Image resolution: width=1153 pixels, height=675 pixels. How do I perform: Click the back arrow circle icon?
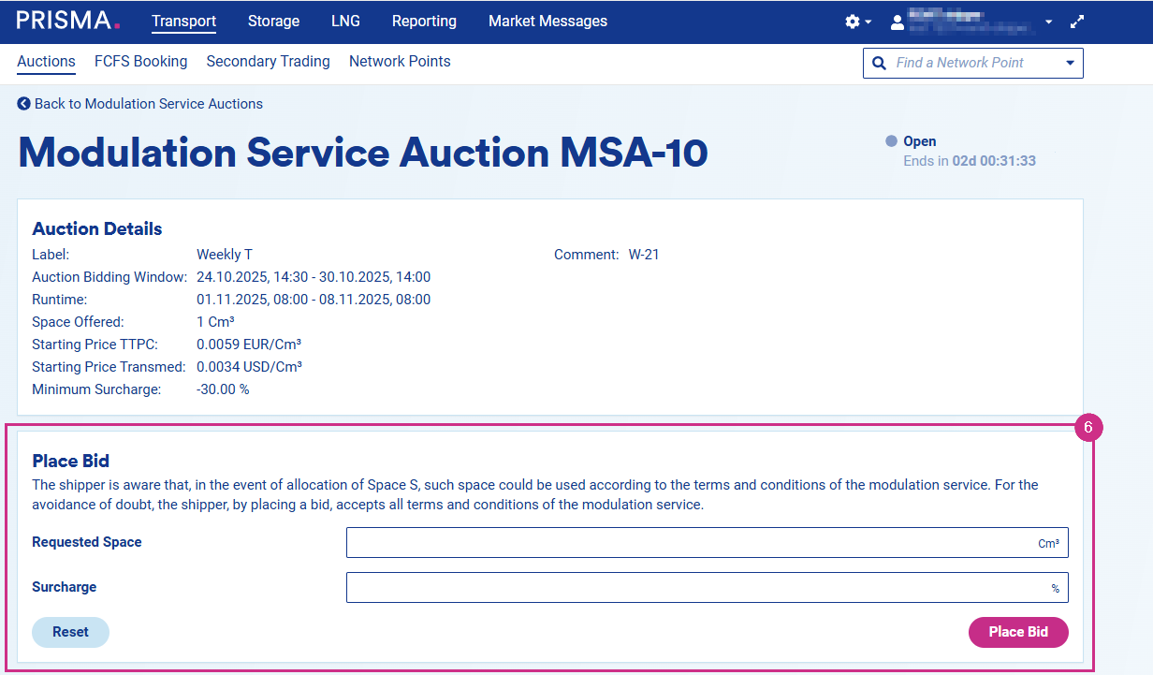point(23,104)
